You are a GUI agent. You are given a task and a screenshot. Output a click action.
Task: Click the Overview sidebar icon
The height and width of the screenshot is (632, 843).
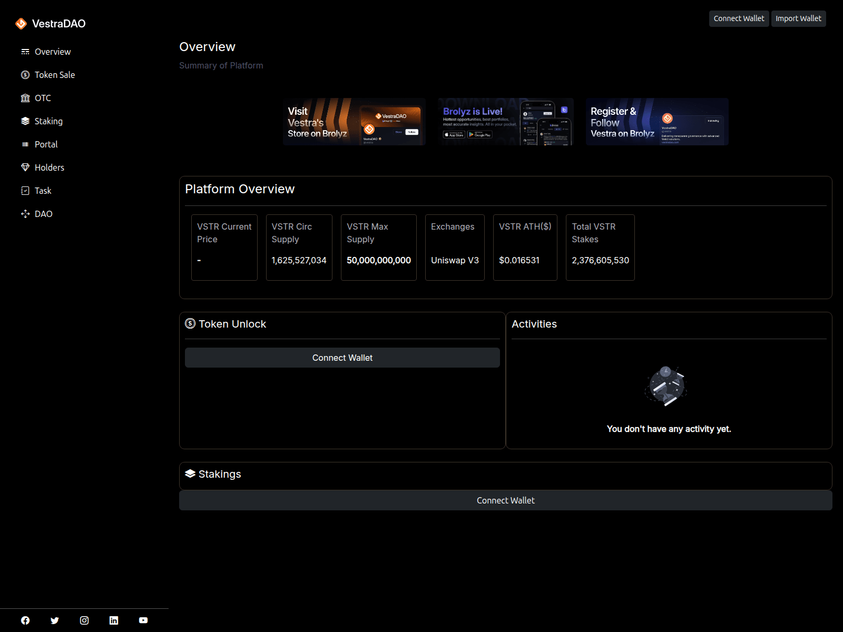pyautogui.click(x=25, y=52)
